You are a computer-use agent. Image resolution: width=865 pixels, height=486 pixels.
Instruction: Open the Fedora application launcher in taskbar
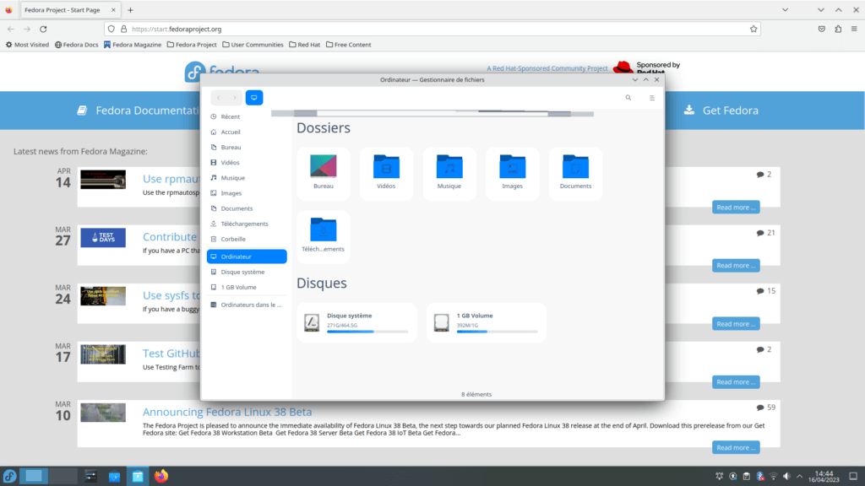pos(9,476)
